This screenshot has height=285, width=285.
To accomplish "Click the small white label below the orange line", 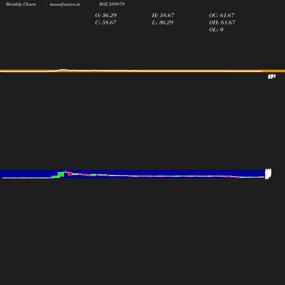I will click(272, 76).
